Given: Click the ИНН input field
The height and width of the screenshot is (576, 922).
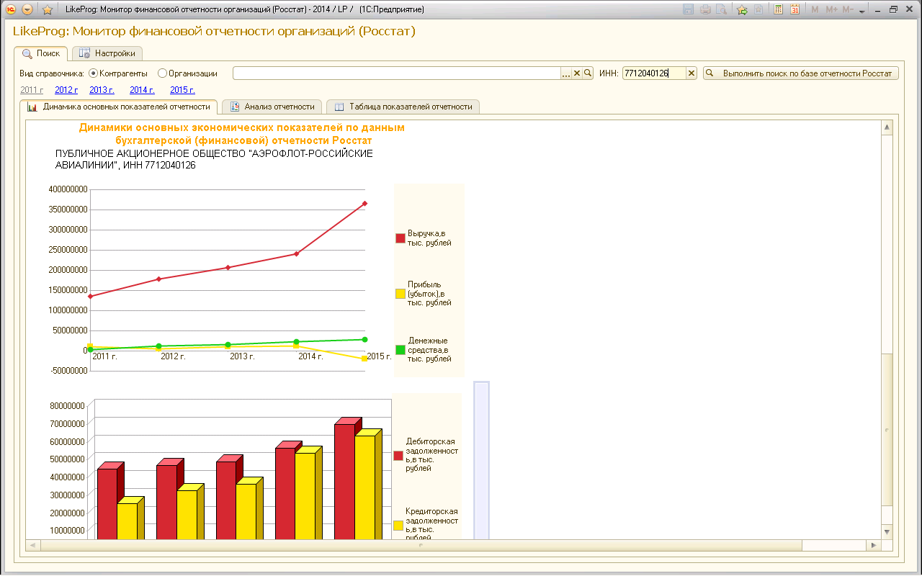Looking at the screenshot, I should coord(654,73).
